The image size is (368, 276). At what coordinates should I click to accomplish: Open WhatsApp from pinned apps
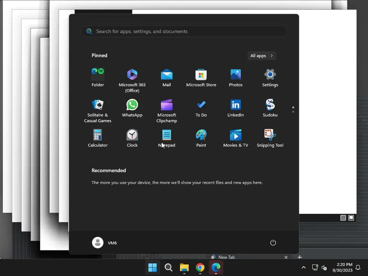(x=132, y=108)
